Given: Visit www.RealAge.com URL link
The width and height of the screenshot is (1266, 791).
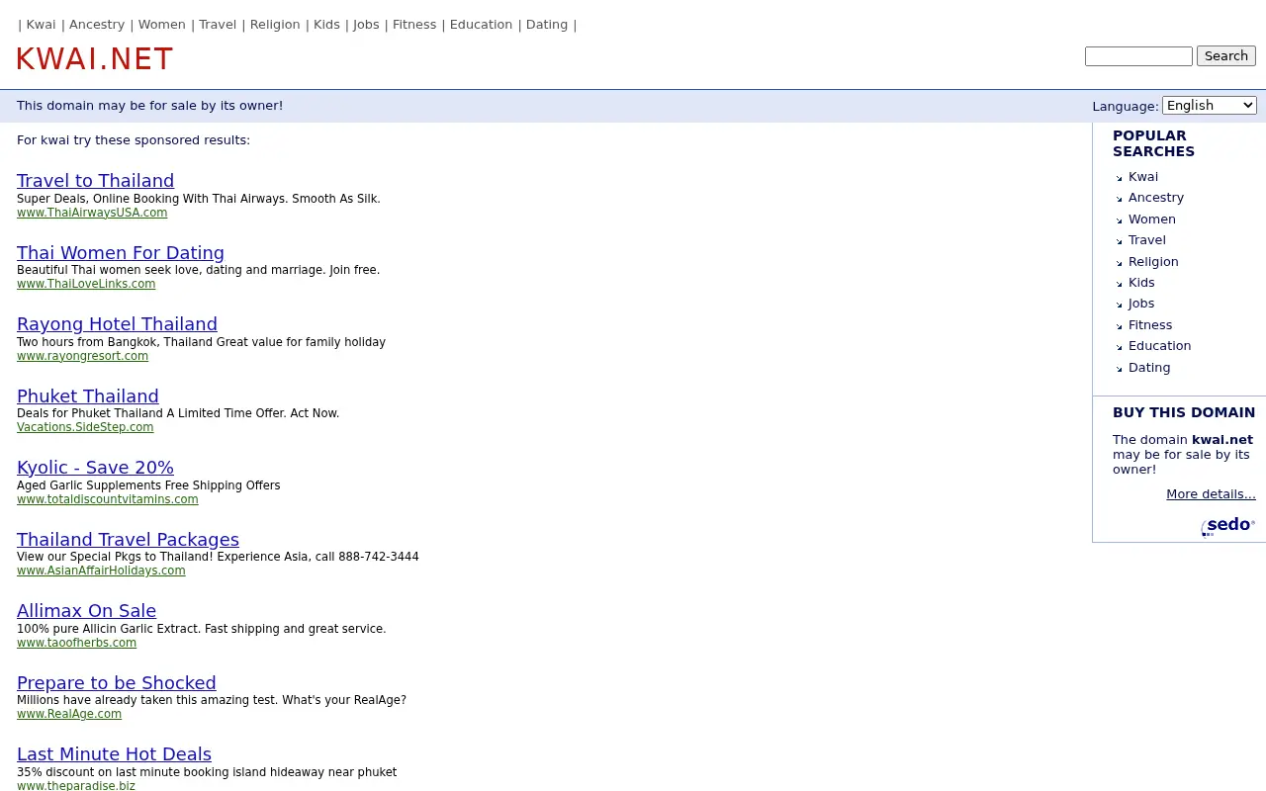Looking at the screenshot, I should [69, 714].
